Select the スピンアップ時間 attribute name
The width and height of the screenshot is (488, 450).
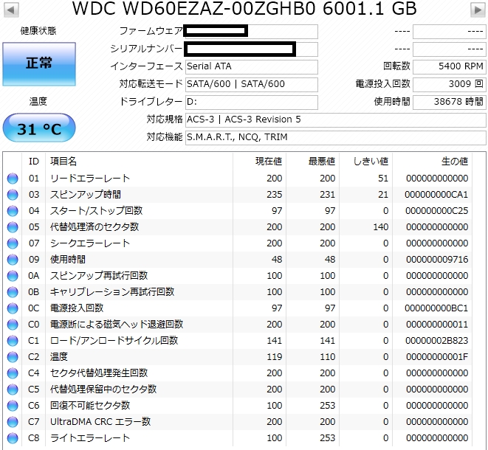coord(86,195)
